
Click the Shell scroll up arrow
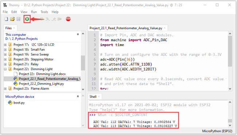[x=230, y=103]
